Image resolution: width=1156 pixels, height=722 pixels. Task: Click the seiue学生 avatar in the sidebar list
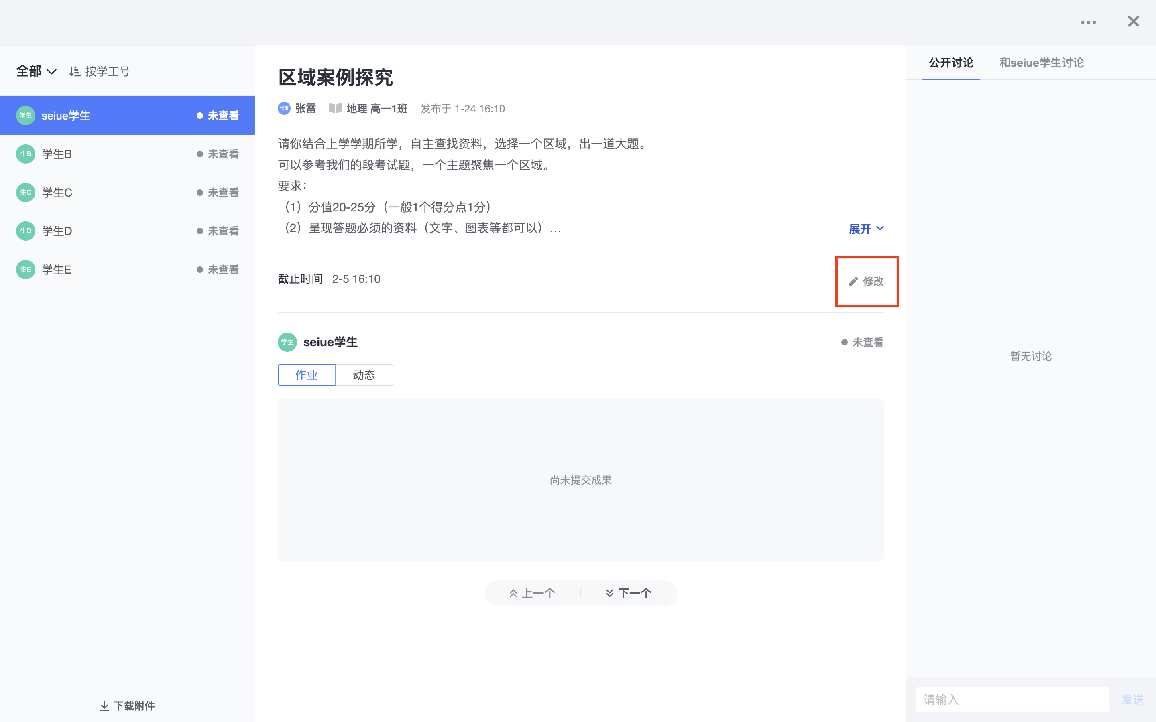[x=26, y=116]
